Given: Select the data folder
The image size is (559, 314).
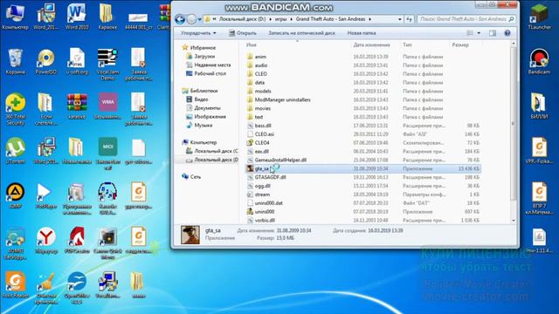Looking at the screenshot, I should [259, 83].
